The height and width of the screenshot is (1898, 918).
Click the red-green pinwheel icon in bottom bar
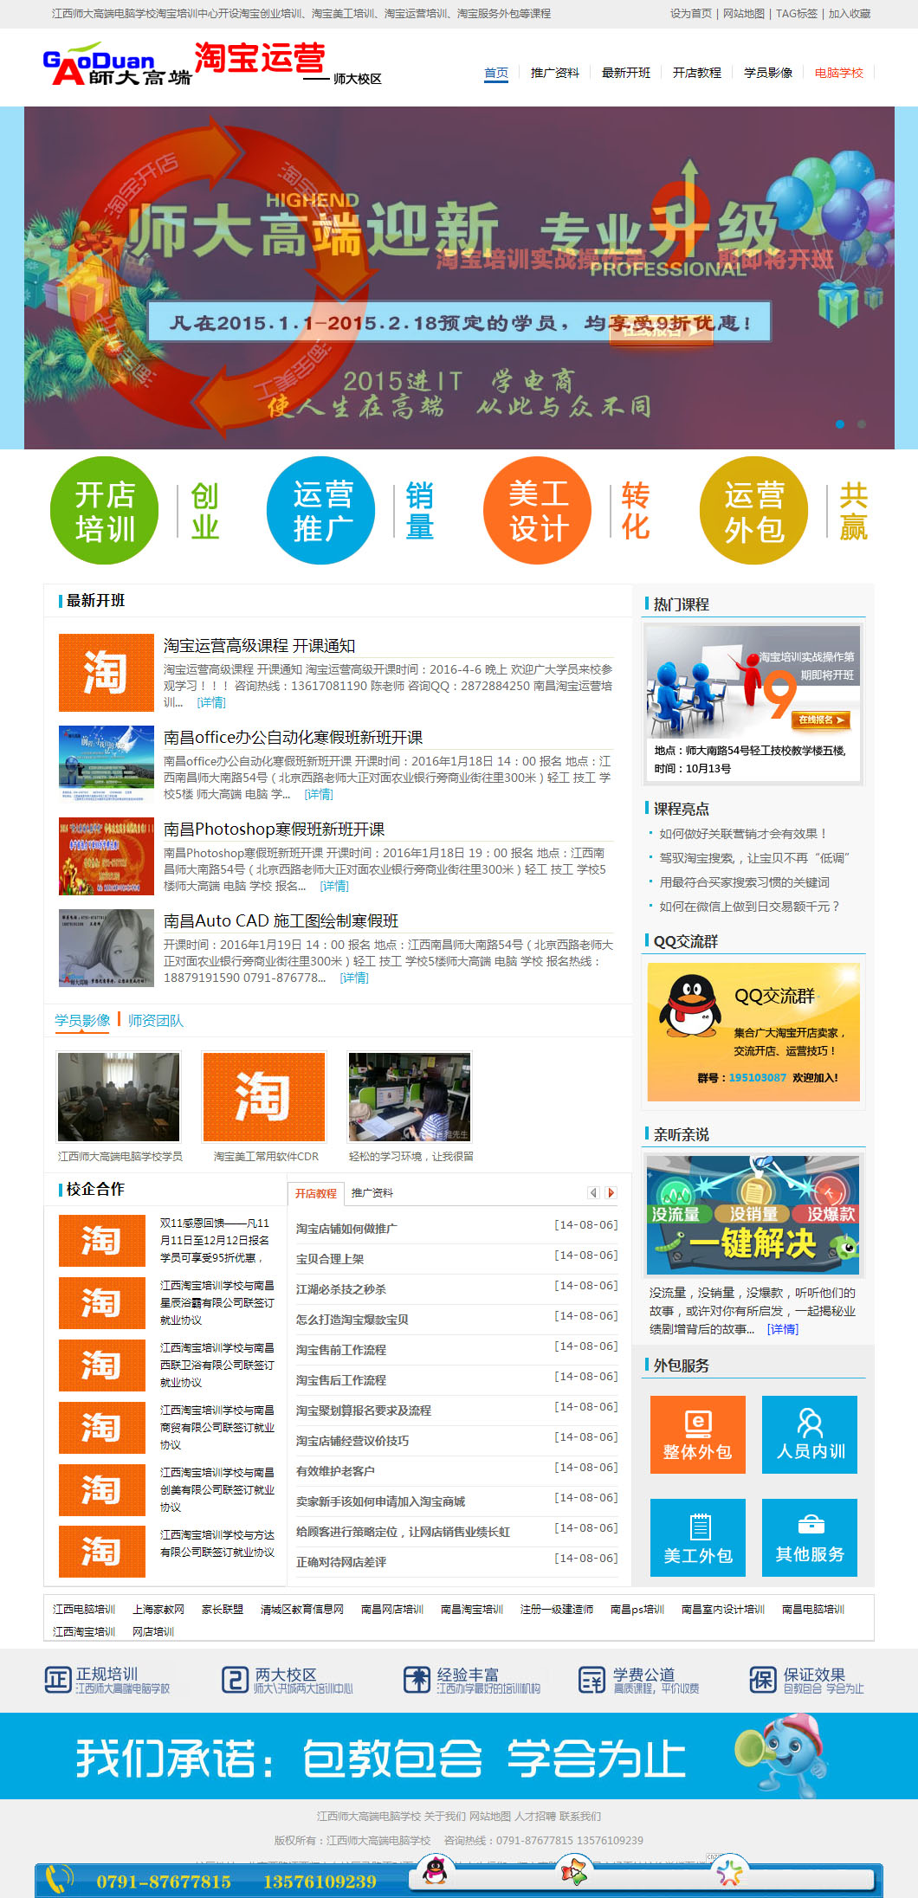pos(573,1871)
